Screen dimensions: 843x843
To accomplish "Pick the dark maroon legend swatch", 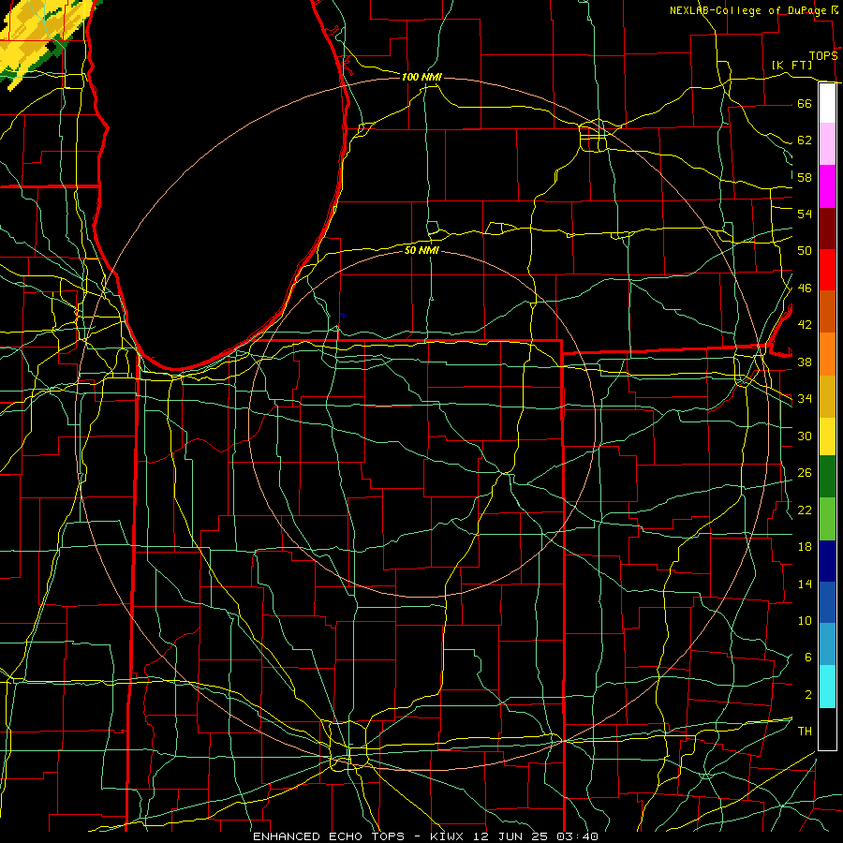I will click(827, 229).
